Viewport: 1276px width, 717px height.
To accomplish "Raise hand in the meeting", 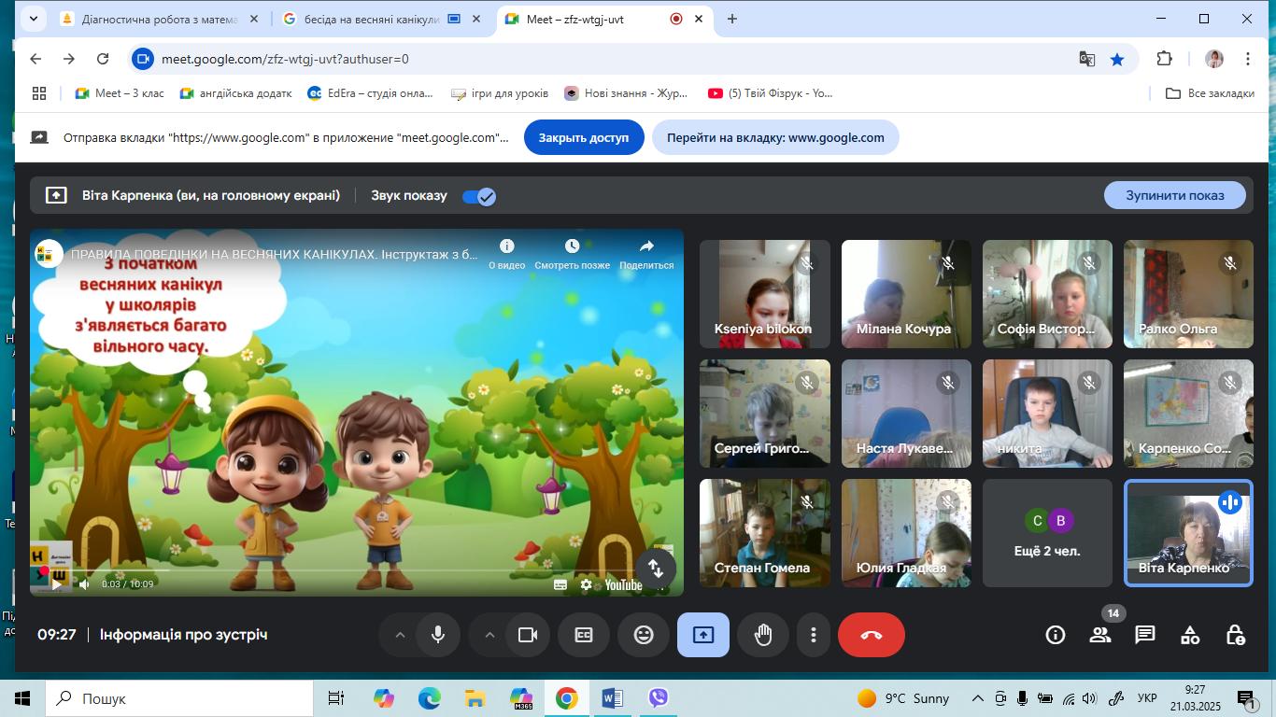I will tap(763, 635).
